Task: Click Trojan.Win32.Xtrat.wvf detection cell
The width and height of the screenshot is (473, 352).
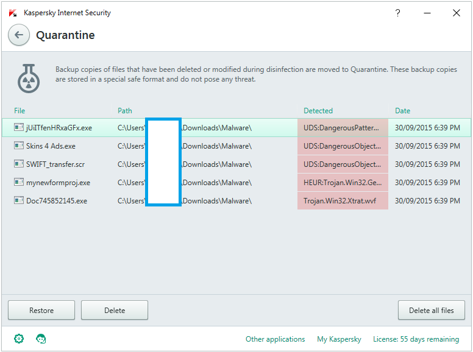Action: pyautogui.click(x=343, y=201)
